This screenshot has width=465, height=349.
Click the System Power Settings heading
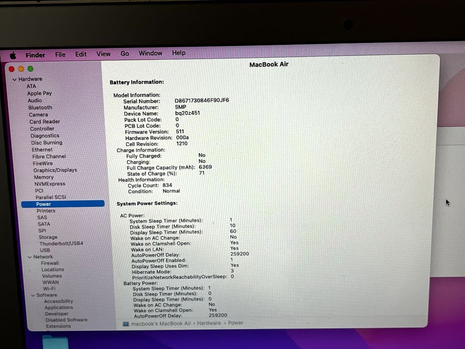point(147,203)
